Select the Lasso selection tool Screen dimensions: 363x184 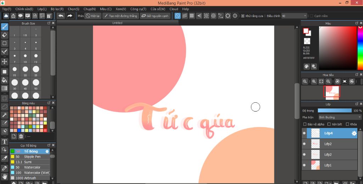(4, 107)
